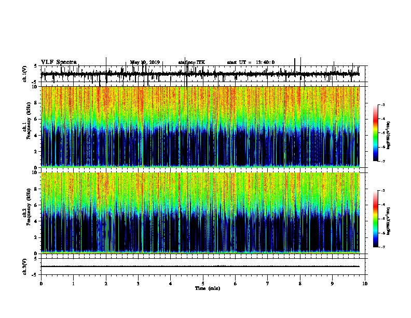The width and height of the screenshot is (411, 318).
Task: Click the "-7" label on ch.1 color scale
Action: 383,161
